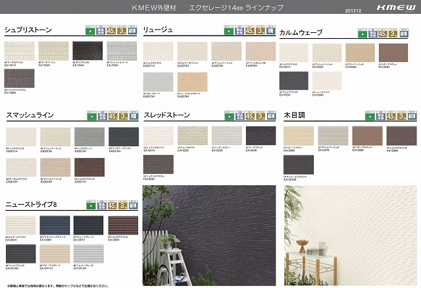This screenshot has height=288, width=421.
Task: Click the 縦横 badge next to カルムウェーブ
Action: click(404, 33)
